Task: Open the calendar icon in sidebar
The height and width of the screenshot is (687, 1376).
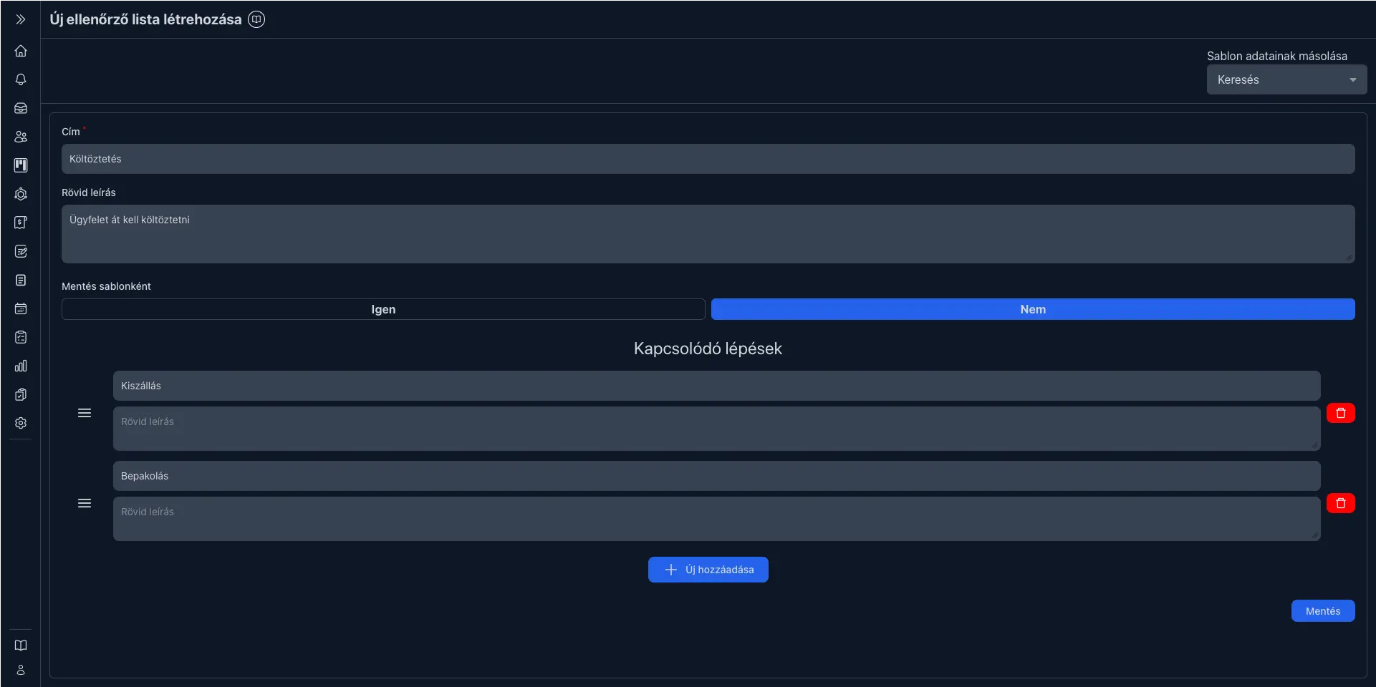Action: click(x=21, y=308)
